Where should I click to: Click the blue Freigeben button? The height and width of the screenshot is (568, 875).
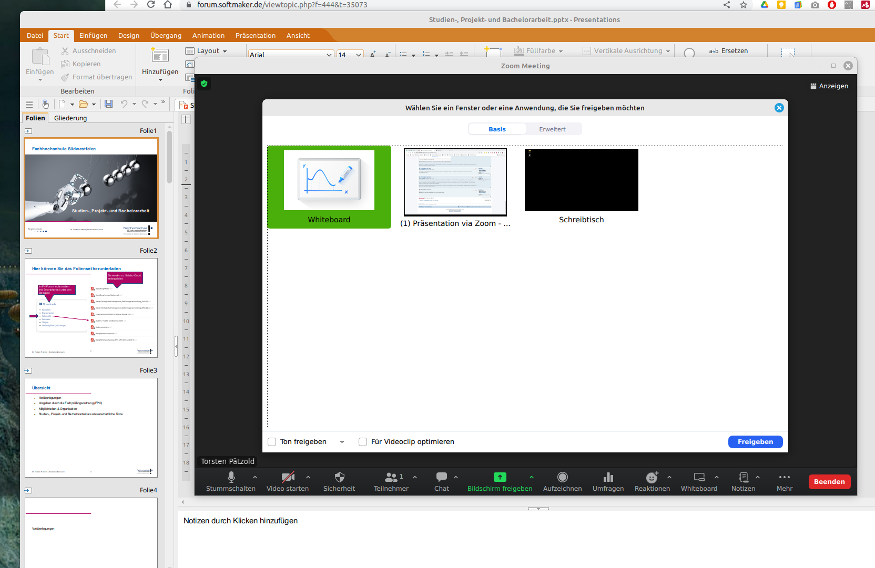point(755,442)
